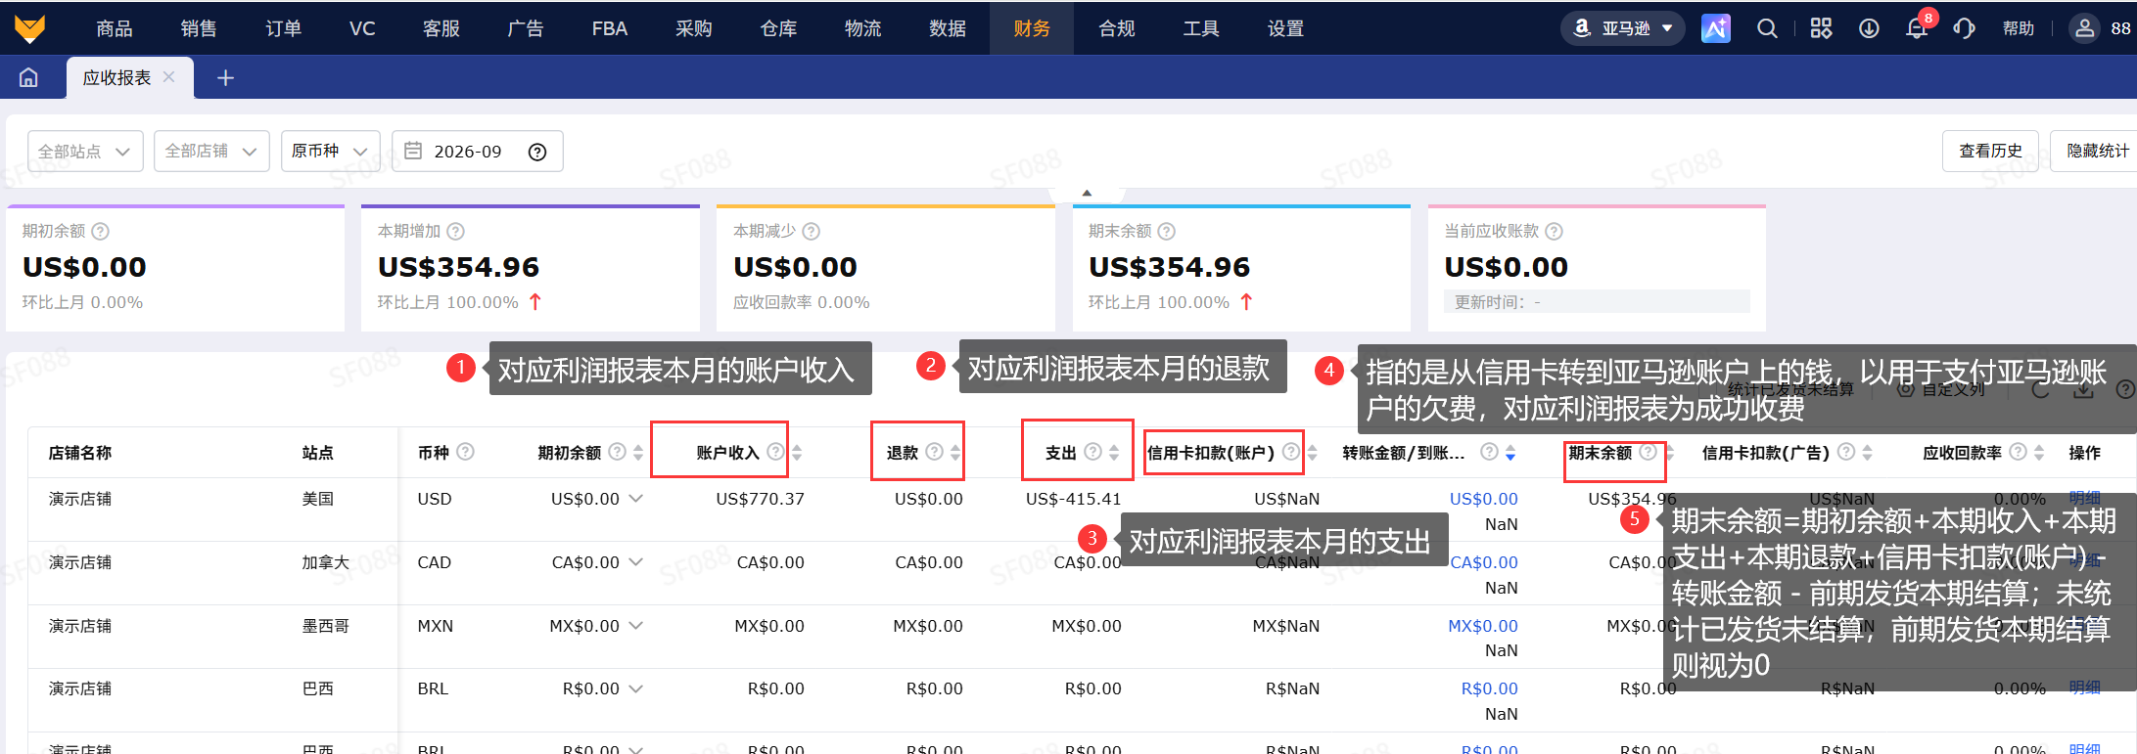Open the AI assistant icon
This screenshot has width=2137, height=754.
tap(1716, 28)
